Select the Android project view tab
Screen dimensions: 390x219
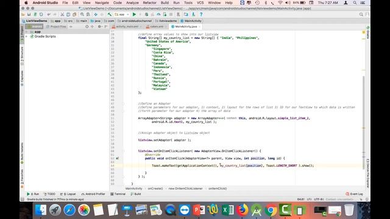[34, 26]
